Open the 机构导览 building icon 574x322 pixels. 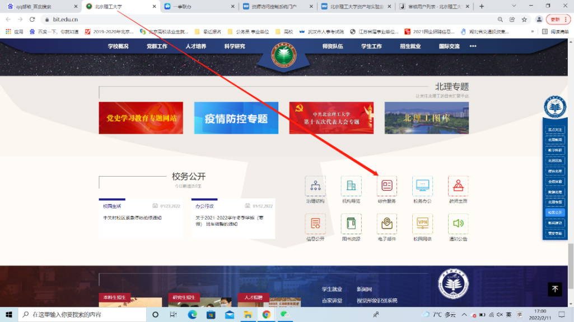coord(351,186)
